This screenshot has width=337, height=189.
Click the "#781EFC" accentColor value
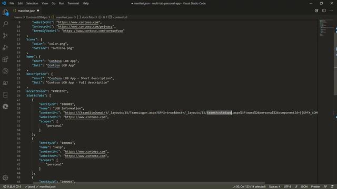[60, 91]
